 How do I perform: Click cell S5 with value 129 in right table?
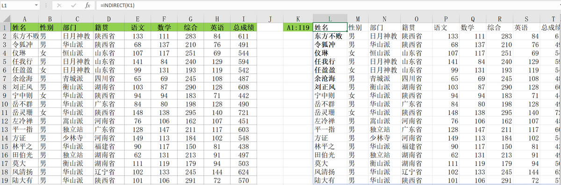pos(526,61)
